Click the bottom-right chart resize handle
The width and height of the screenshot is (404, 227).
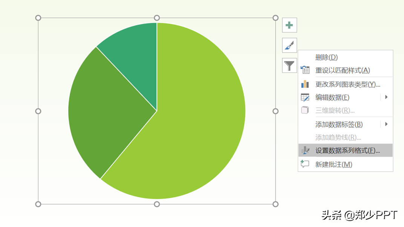[275, 204]
